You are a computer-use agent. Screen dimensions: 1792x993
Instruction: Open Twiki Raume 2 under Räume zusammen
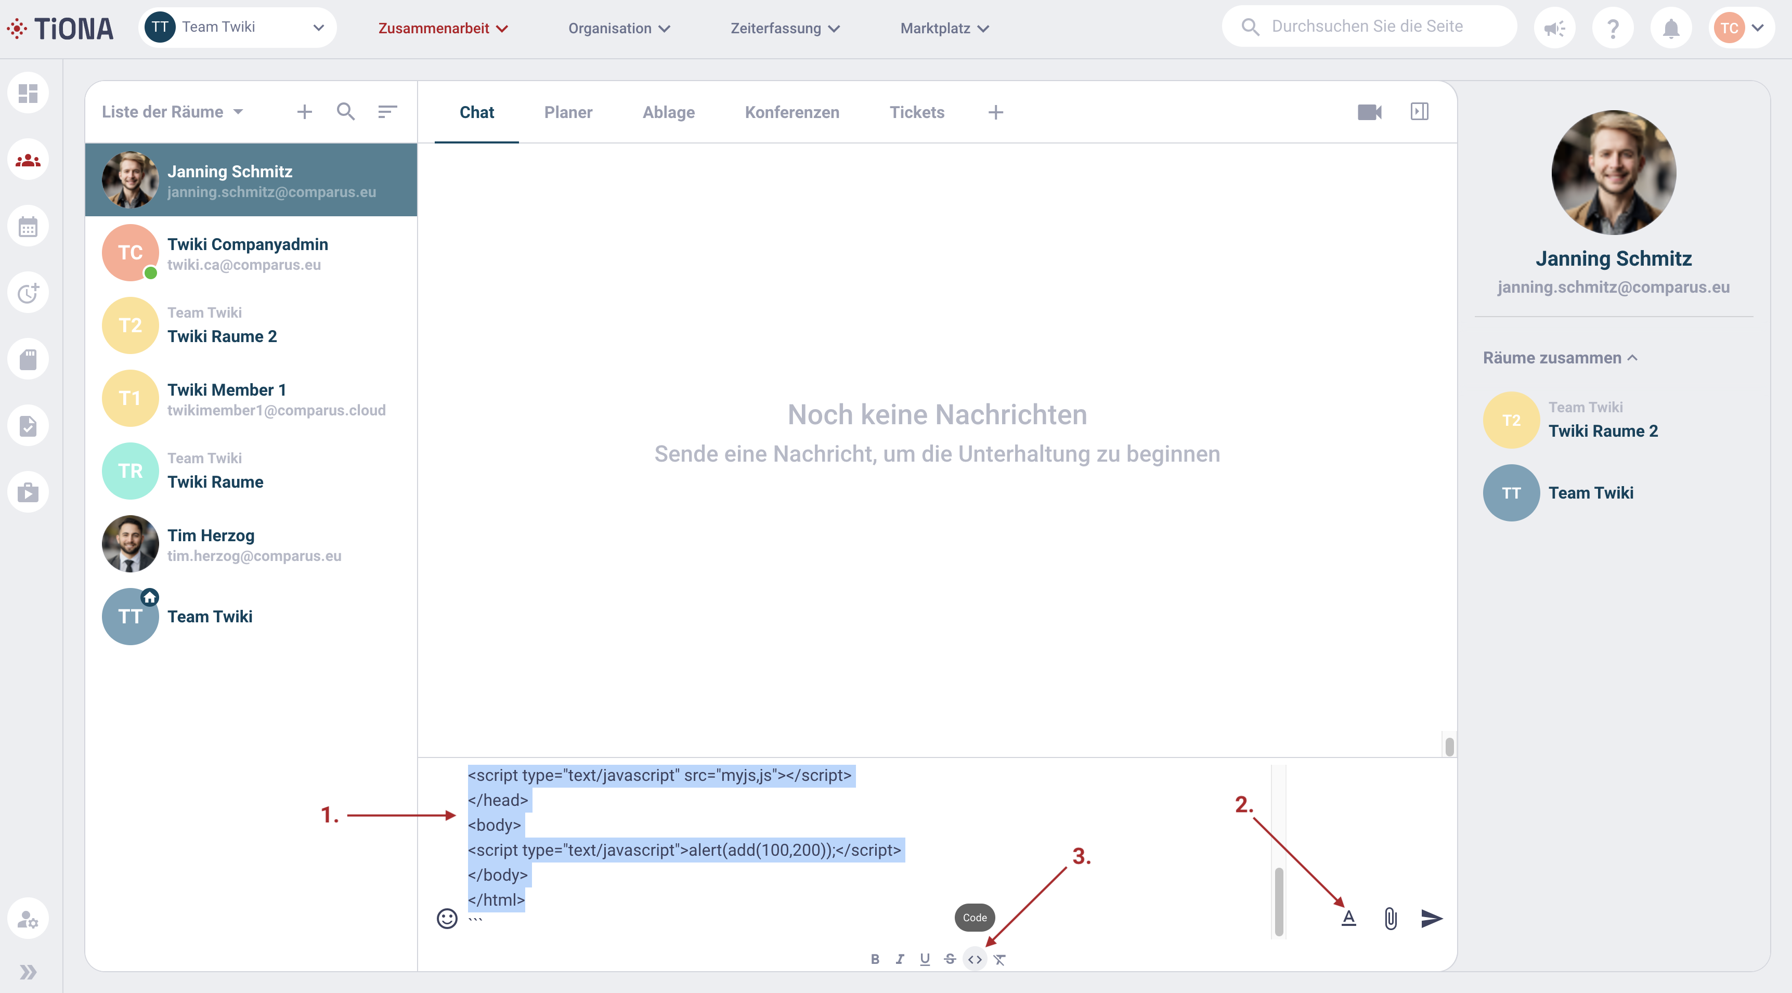point(1614,420)
